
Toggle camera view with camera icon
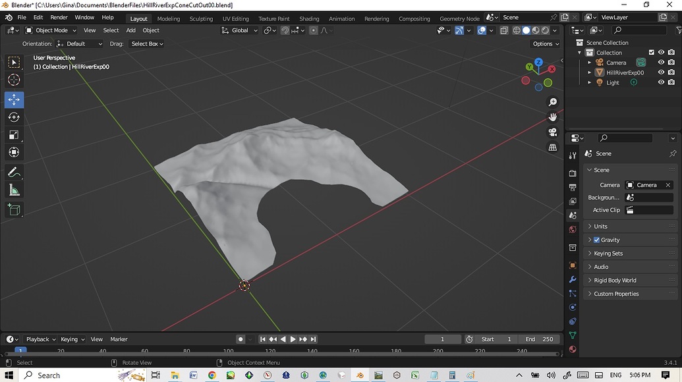point(552,132)
